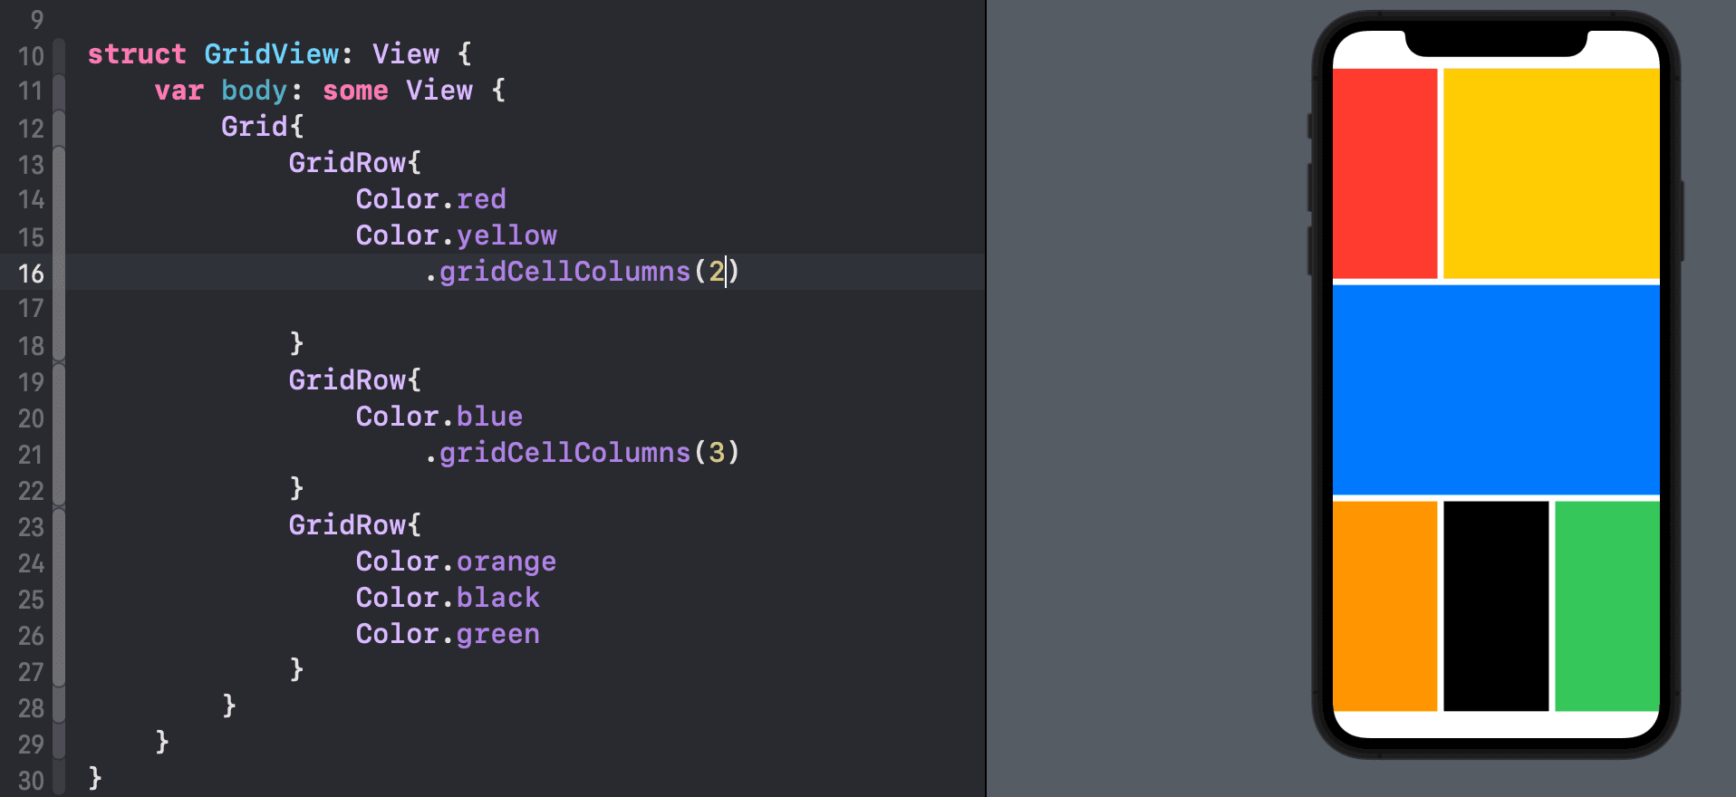Click the Color.yellow code line
The height and width of the screenshot is (797, 1736).
(x=456, y=235)
